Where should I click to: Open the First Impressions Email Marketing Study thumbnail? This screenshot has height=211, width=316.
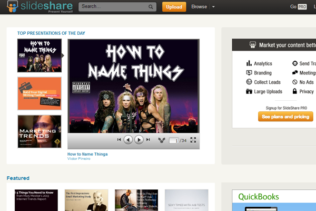click(86, 200)
